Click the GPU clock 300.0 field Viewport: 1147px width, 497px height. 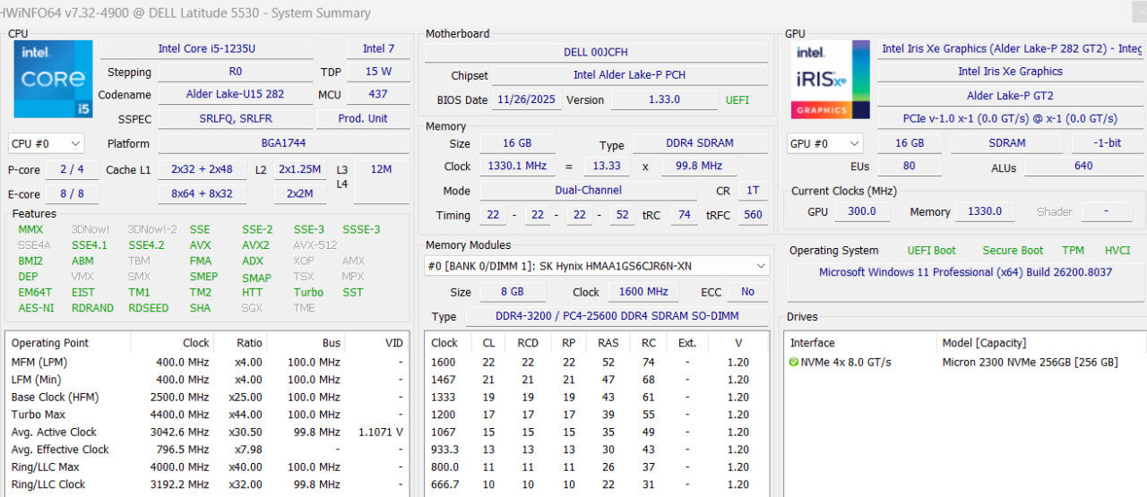click(x=861, y=211)
